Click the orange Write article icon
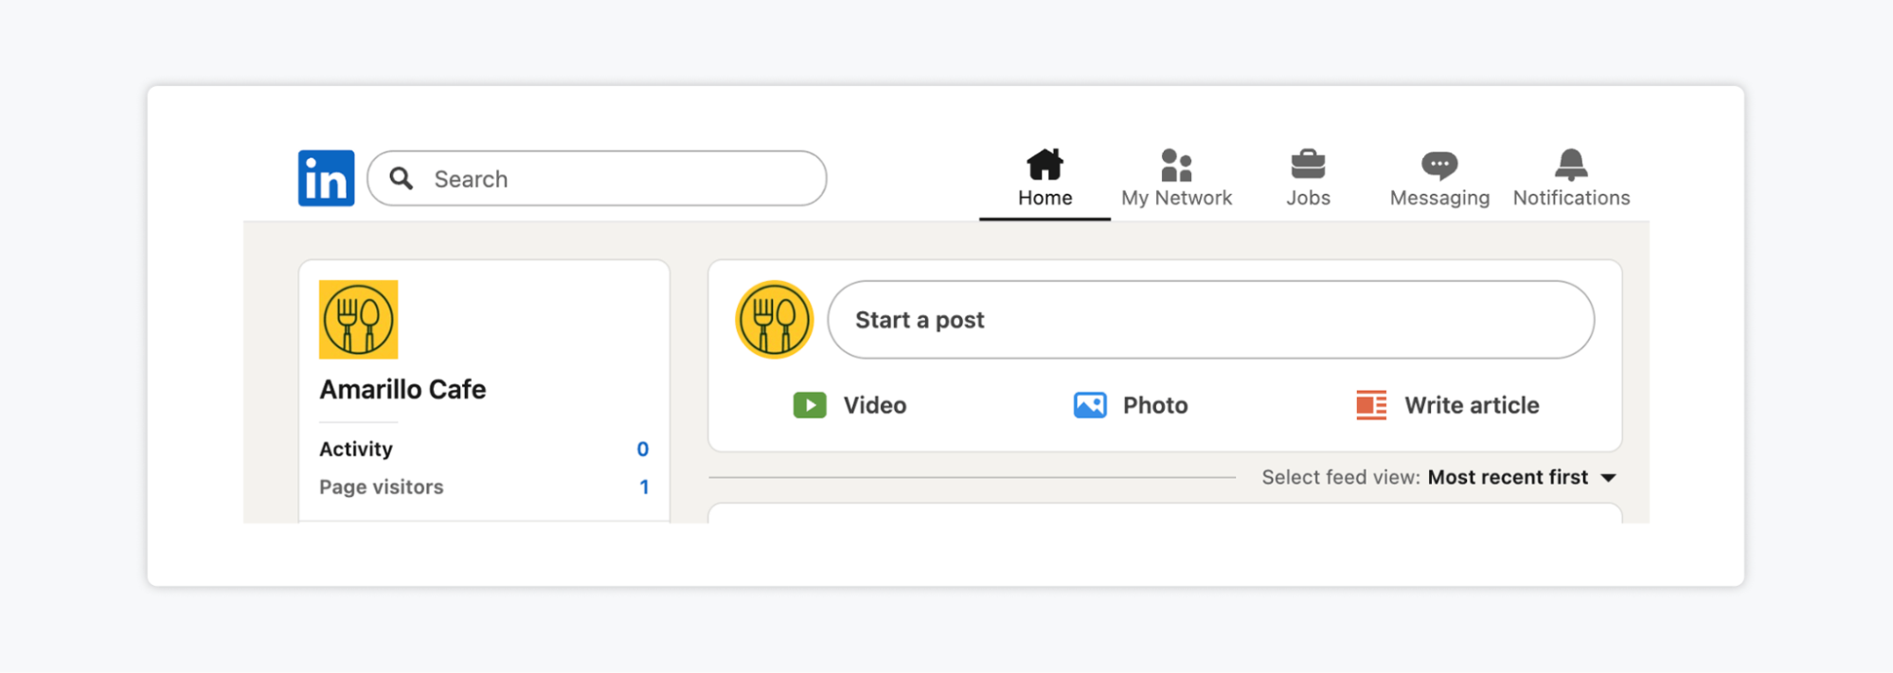Image resolution: width=1893 pixels, height=673 pixels. click(x=1371, y=405)
